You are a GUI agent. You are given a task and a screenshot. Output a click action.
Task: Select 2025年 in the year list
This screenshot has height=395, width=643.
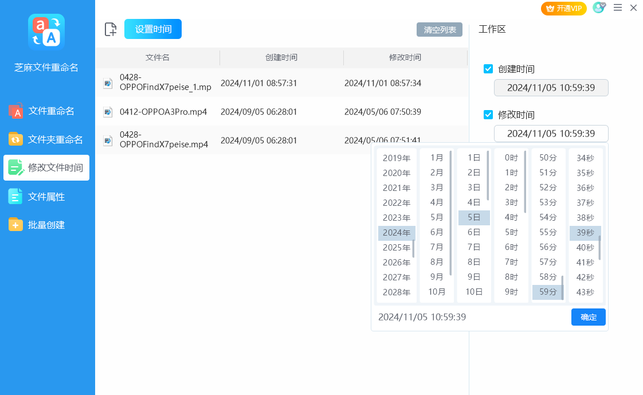pos(396,248)
